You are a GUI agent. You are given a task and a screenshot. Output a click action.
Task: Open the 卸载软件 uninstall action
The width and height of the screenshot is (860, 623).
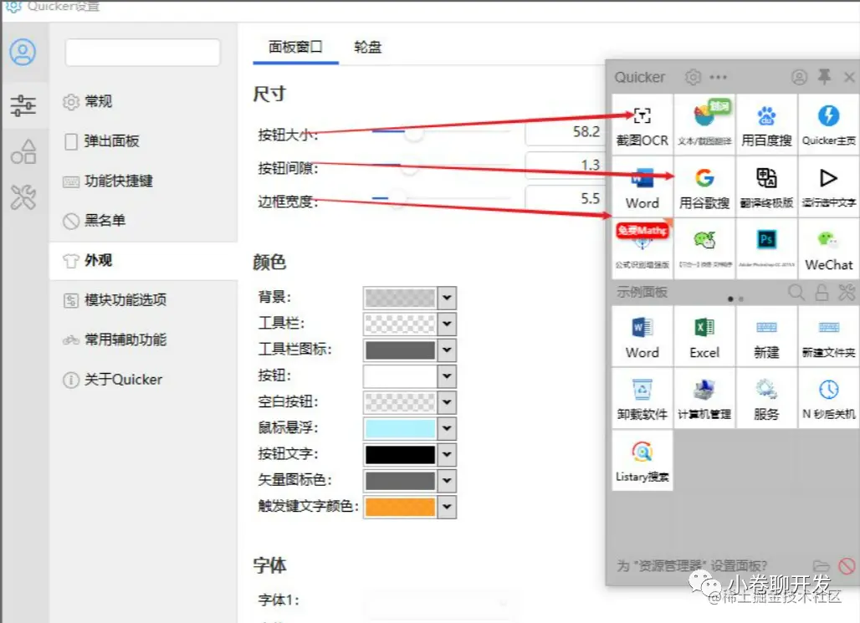pos(642,398)
